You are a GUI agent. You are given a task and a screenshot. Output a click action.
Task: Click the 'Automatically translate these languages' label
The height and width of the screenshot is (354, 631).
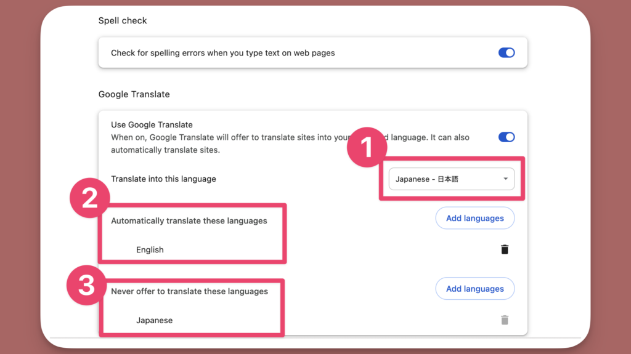tap(189, 221)
